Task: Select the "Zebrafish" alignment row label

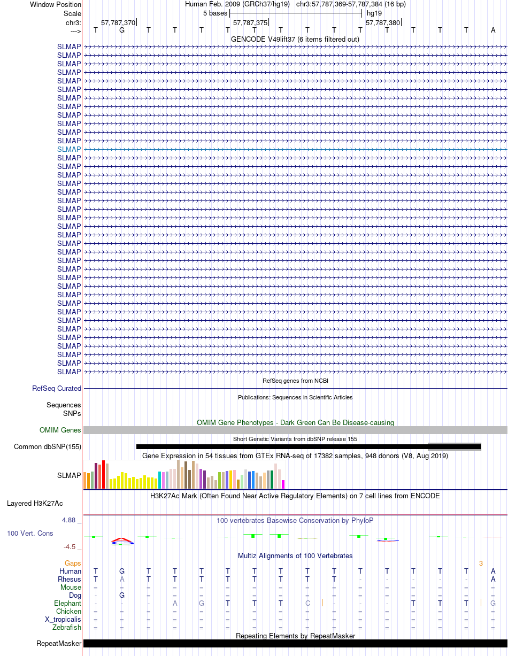Action: coord(67,627)
